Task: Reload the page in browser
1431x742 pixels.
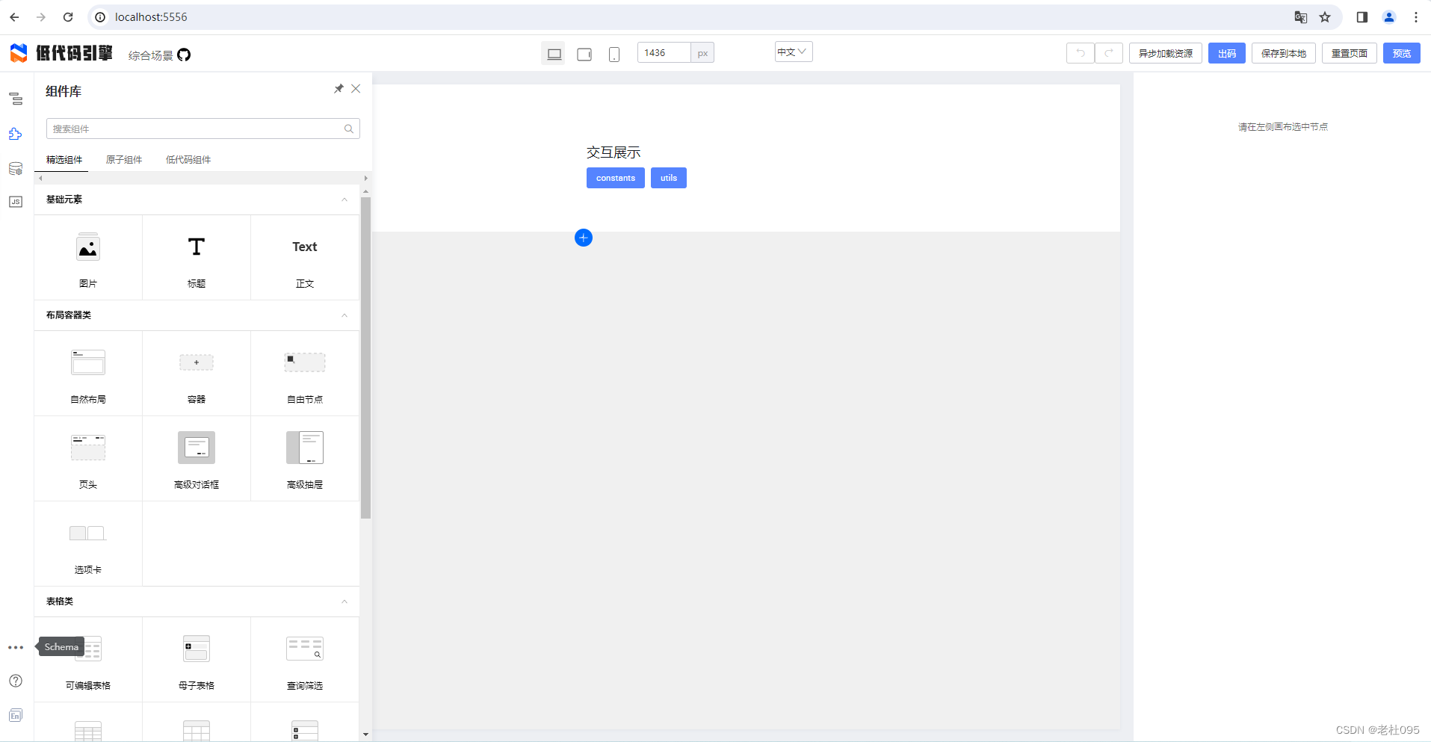Action: tap(68, 16)
